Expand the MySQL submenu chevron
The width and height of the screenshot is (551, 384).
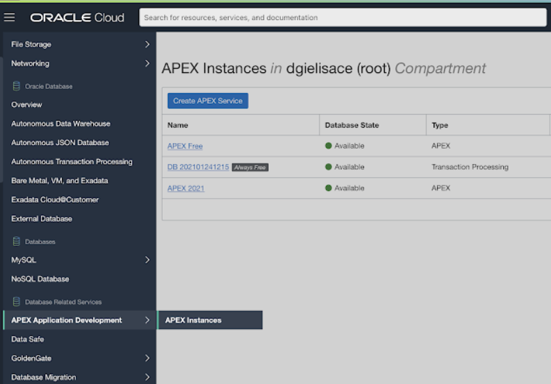[x=147, y=260]
